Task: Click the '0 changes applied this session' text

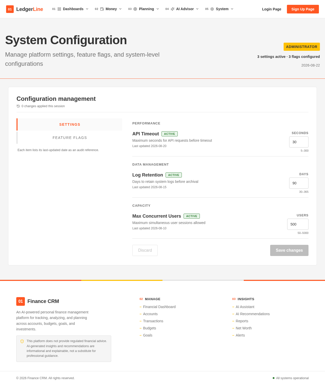Action: [x=43, y=106]
